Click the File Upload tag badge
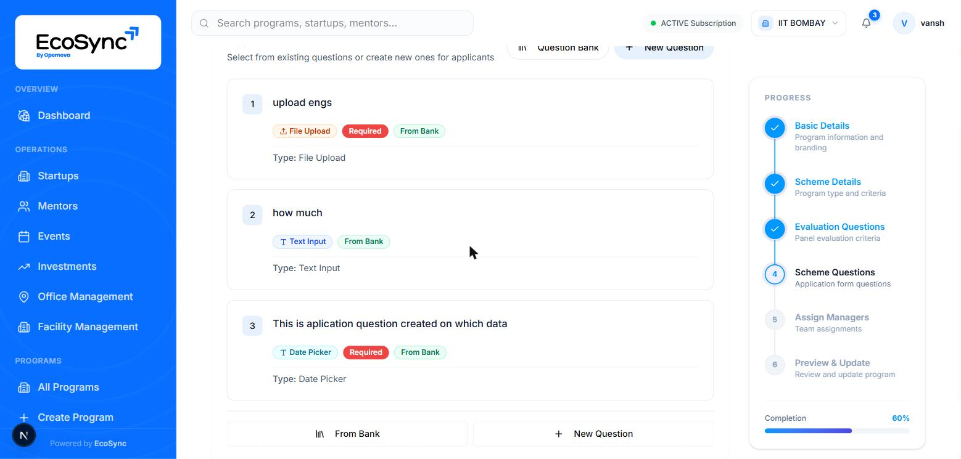This screenshot has width=961, height=459. point(305,131)
